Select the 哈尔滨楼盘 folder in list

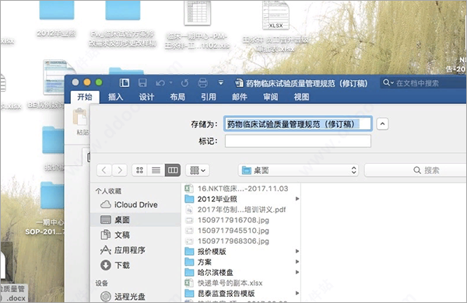(241, 273)
